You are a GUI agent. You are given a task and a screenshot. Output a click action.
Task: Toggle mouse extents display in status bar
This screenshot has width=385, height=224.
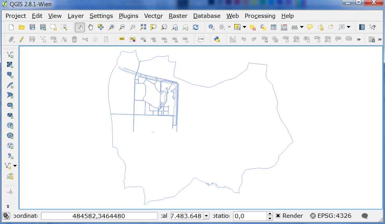pos(6,216)
